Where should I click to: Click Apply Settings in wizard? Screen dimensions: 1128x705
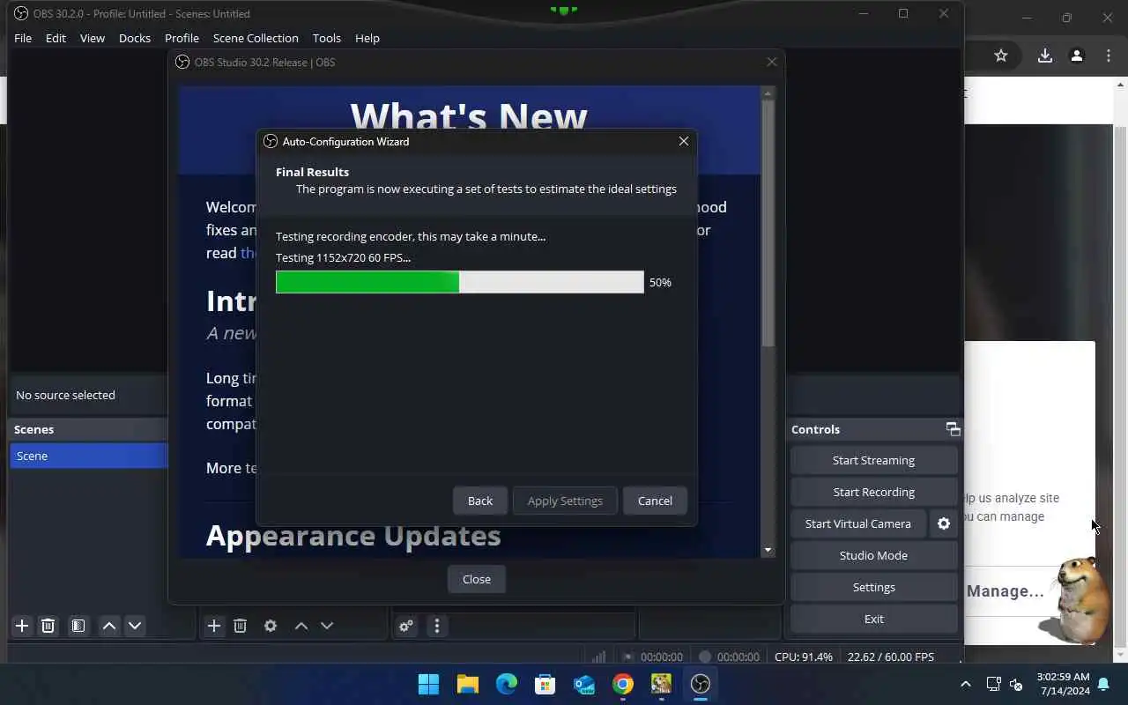(x=565, y=501)
